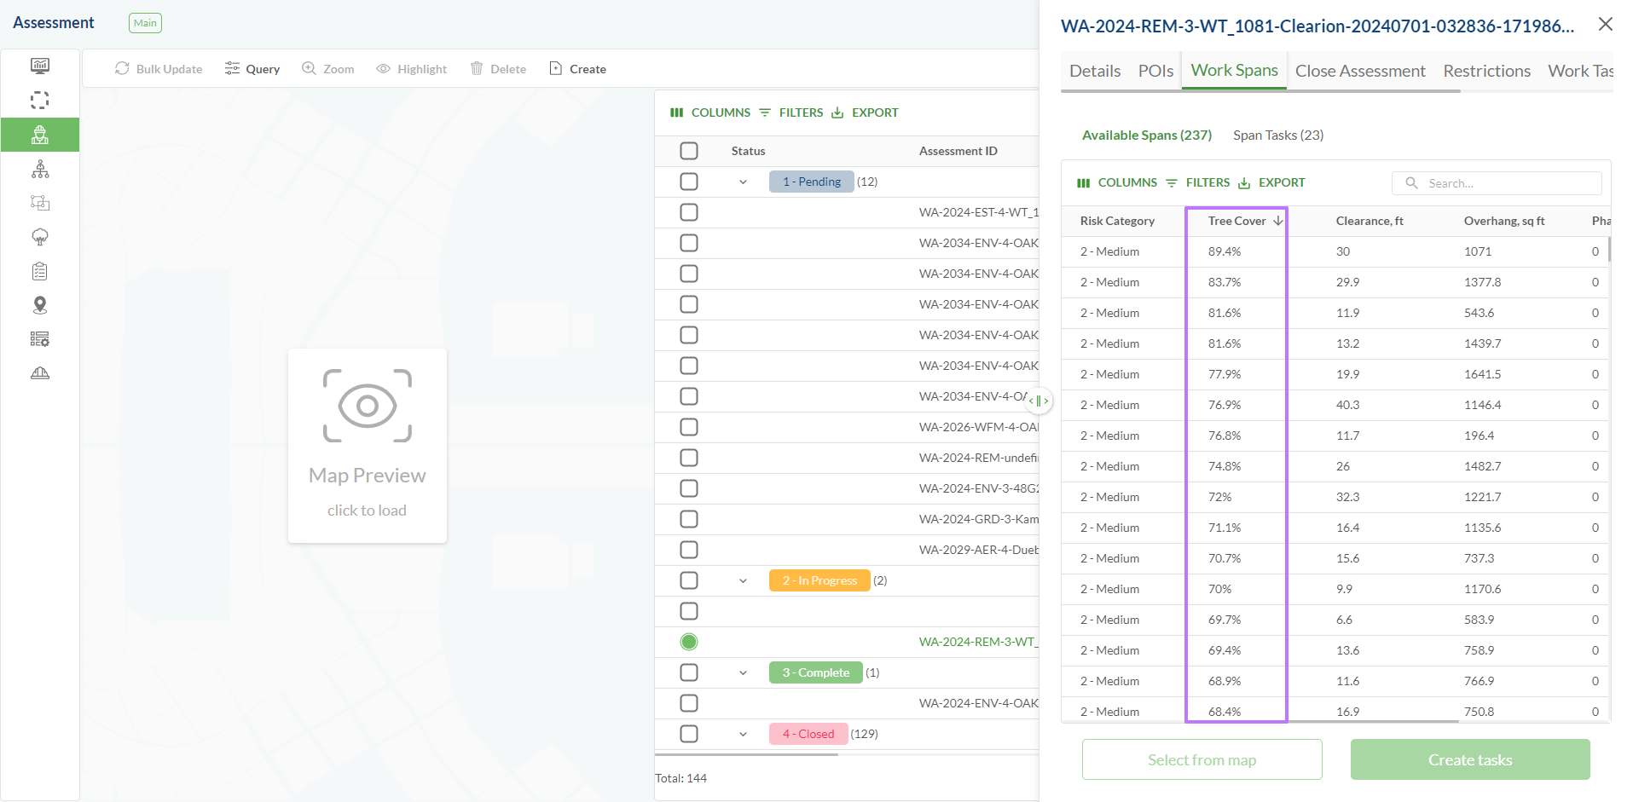Toggle the select-all checkbox in Status header
The width and height of the screenshot is (1633, 802).
(x=689, y=151)
